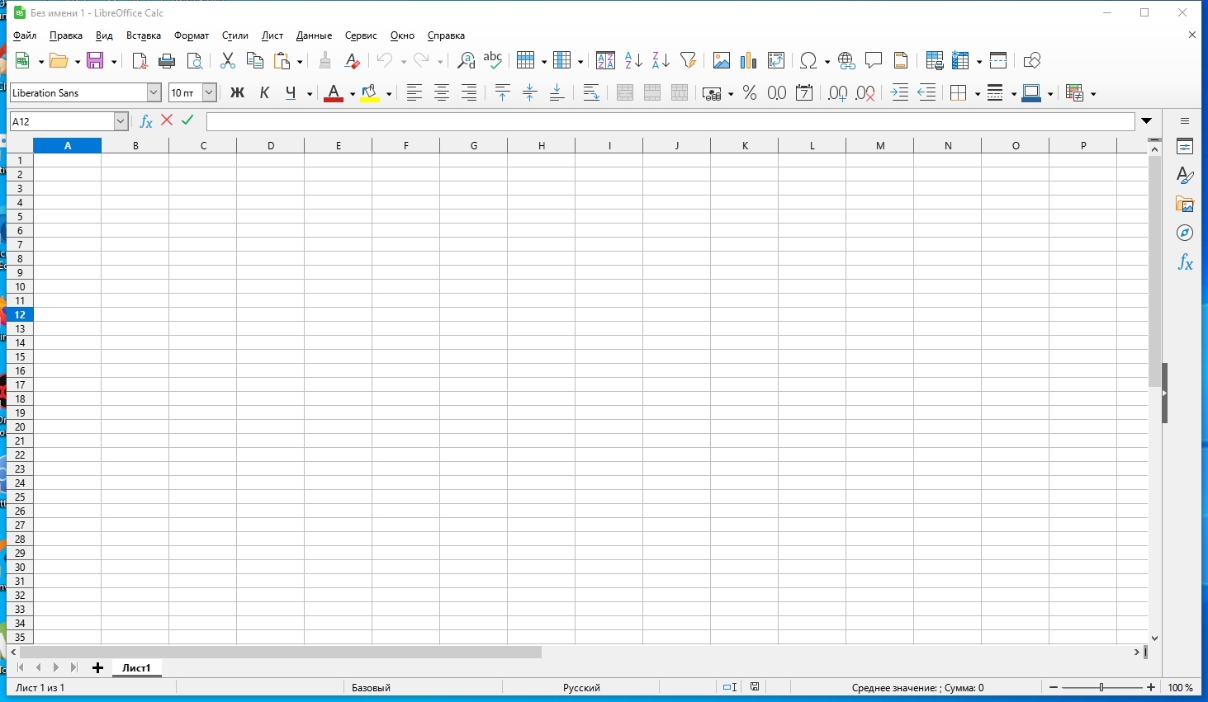Click the zoom slider in status bar
The image size is (1208, 702).
1101,687
